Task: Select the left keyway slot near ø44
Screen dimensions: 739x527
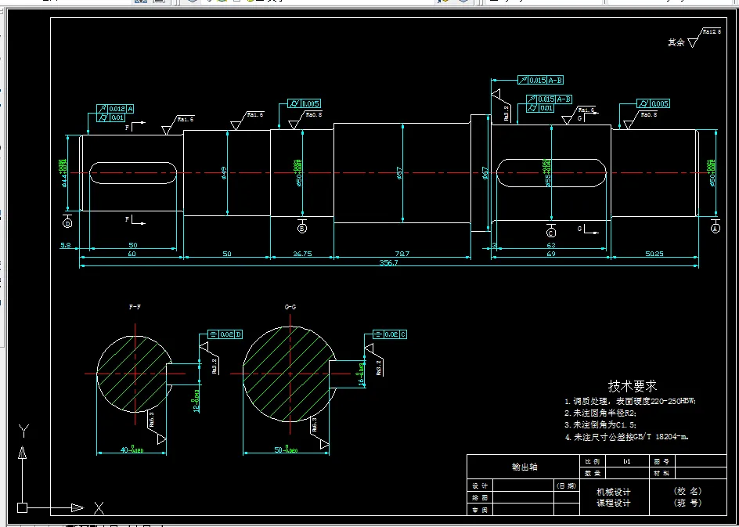Action: (133, 173)
